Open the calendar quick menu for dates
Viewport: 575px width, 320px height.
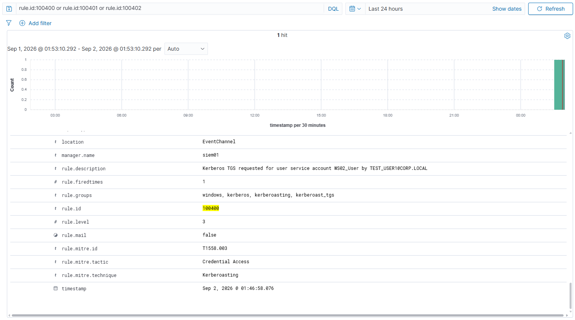pyautogui.click(x=355, y=9)
